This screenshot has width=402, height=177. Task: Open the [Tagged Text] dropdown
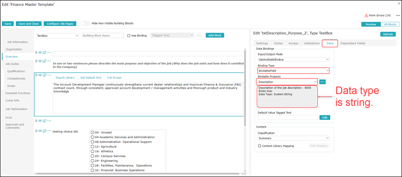pos(172,35)
